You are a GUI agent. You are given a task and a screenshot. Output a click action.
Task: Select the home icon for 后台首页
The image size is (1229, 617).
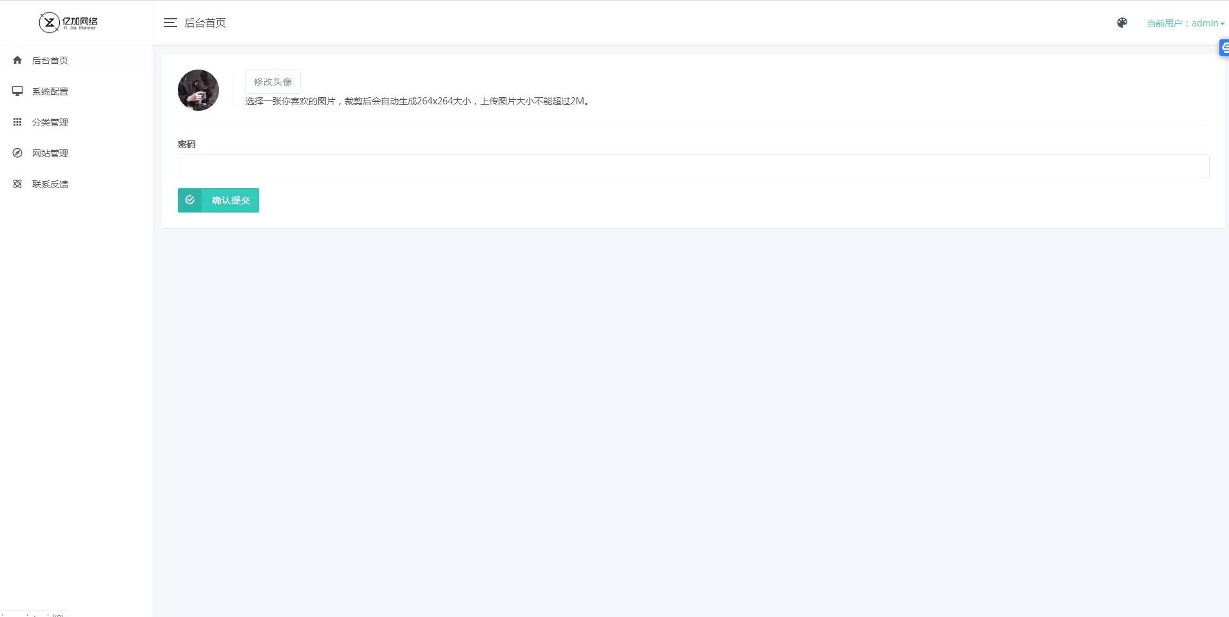click(17, 60)
